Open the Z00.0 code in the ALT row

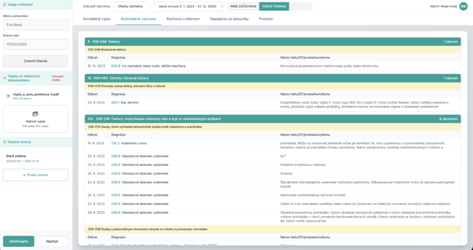pos(116,156)
